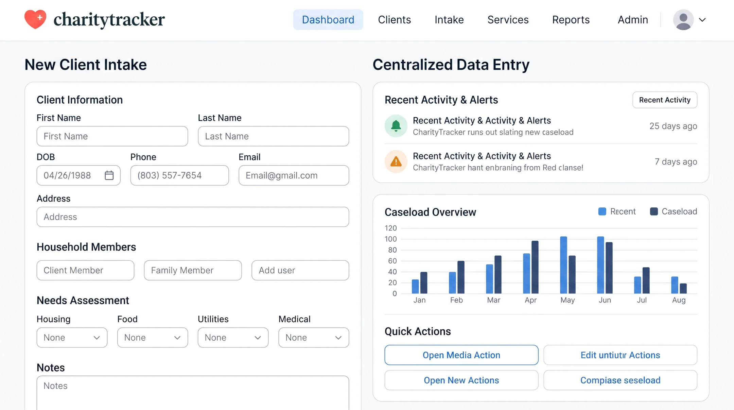The width and height of the screenshot is (734, 410).
Task: Expand the Food needs dropdown
Action: click(x=153, y=338)
